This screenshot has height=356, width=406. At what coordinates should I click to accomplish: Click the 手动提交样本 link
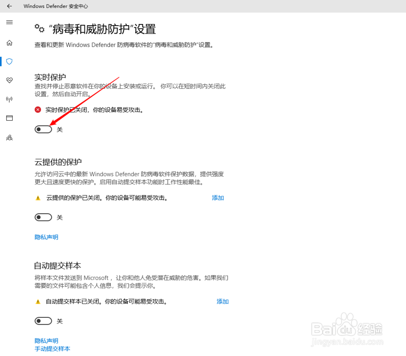tap(52, 349)
